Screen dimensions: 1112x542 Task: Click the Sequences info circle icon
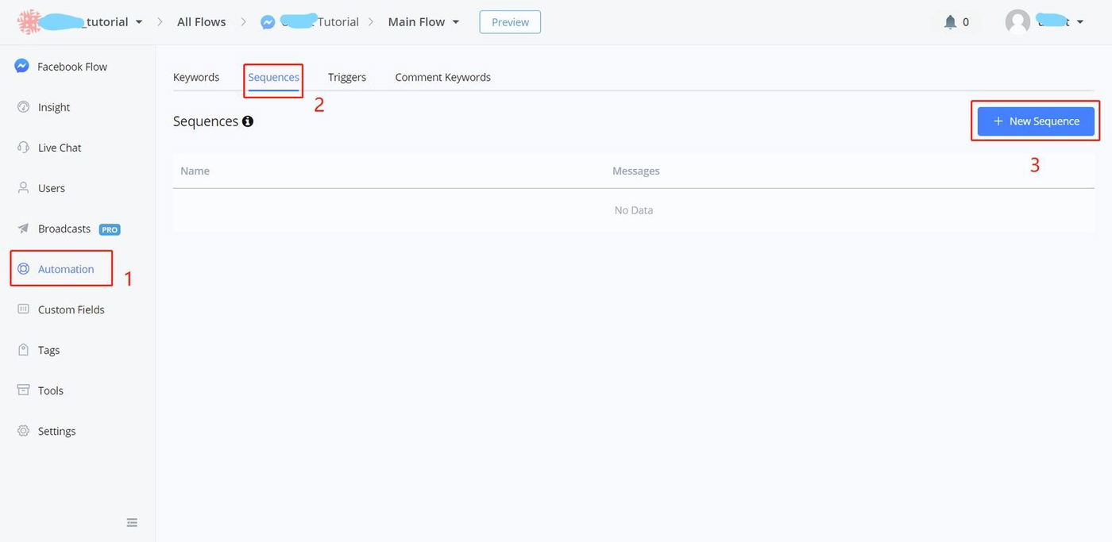tap(248, 121)
